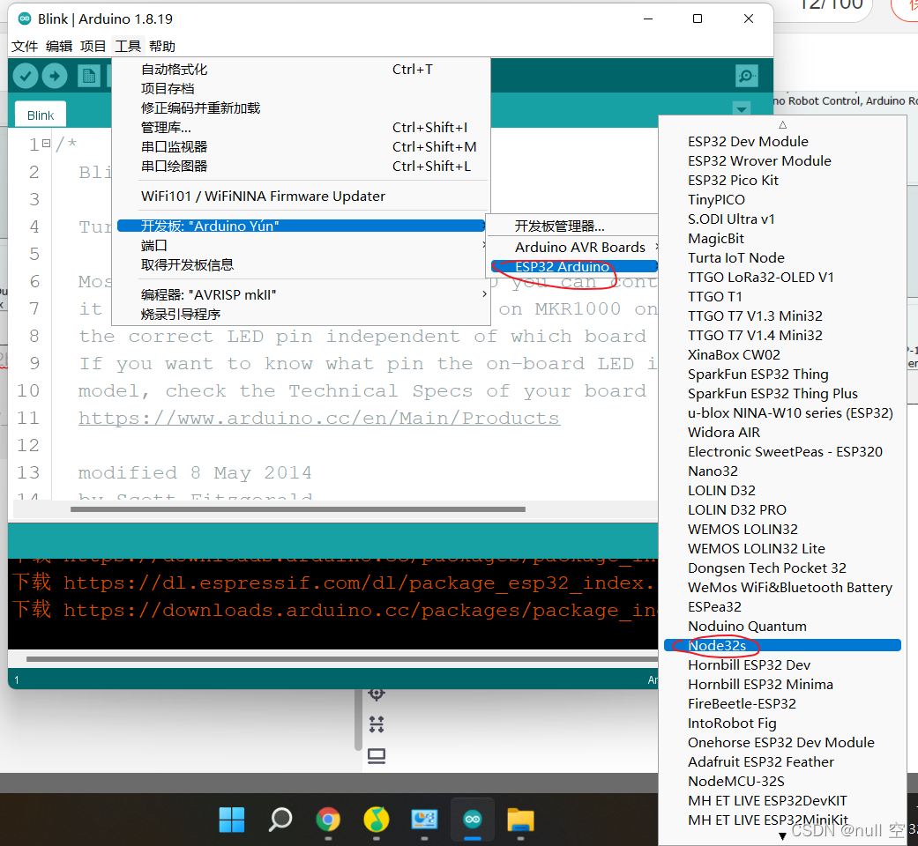The image size is (918, 846).
Task: Open 管理库... library manager
Action: coord(301,128)
